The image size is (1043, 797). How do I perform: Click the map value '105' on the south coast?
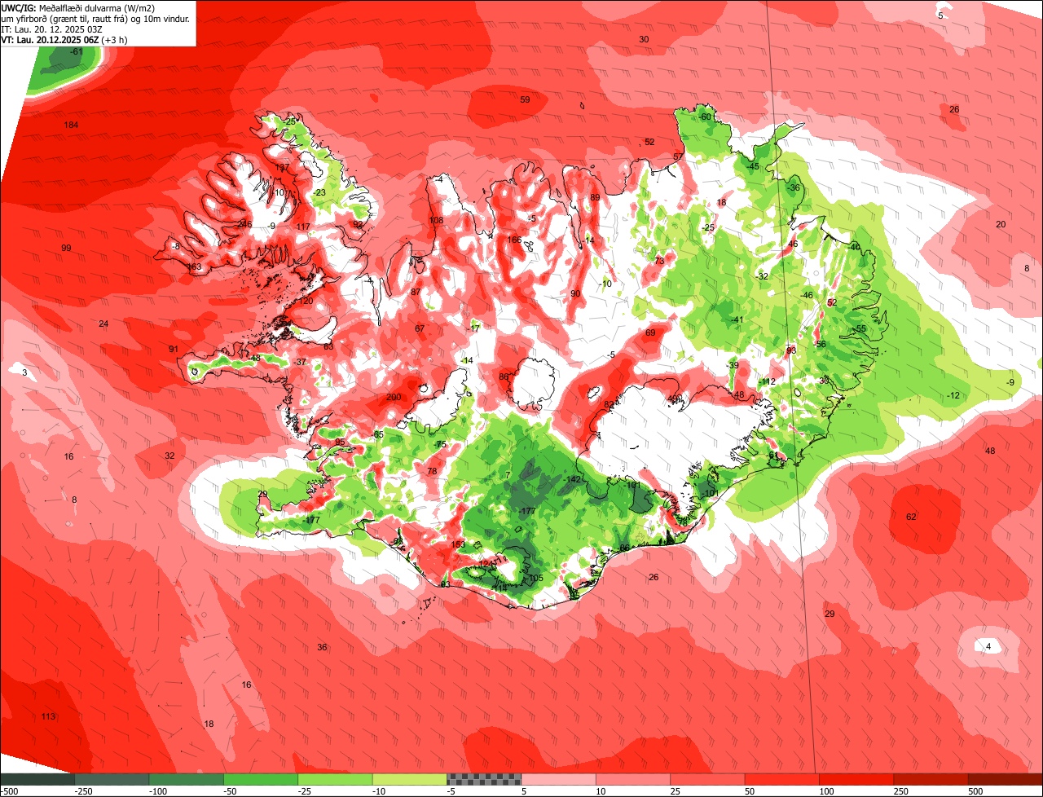(x=535, y=578)
